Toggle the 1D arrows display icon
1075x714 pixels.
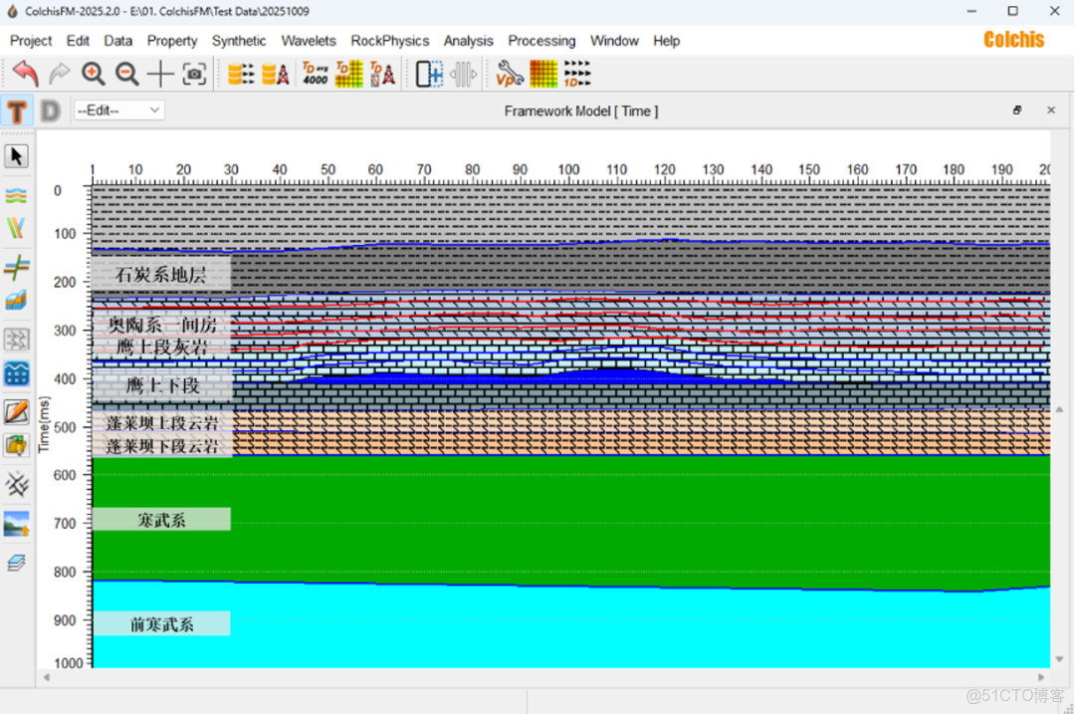tap(577, 74)
